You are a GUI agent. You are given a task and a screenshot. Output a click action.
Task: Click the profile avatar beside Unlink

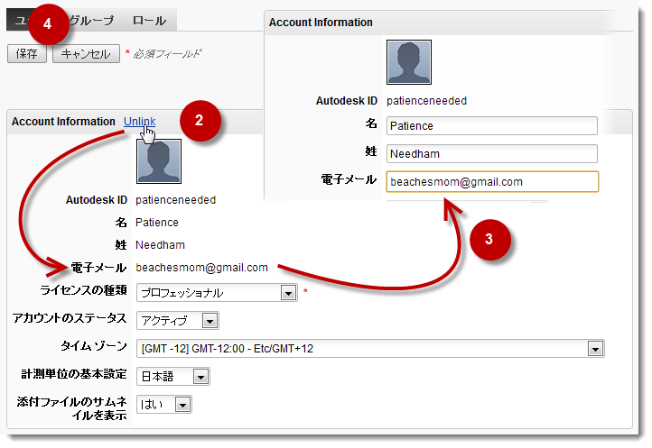tap(159, 161)
